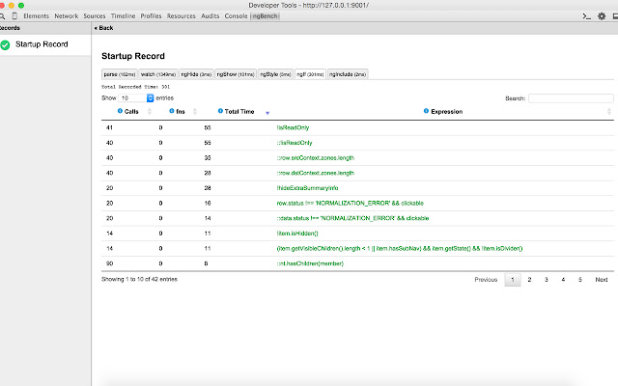Click the item.getVisibleChildren() expression
This screenshot has height=386, width=618.
(400, 249)
